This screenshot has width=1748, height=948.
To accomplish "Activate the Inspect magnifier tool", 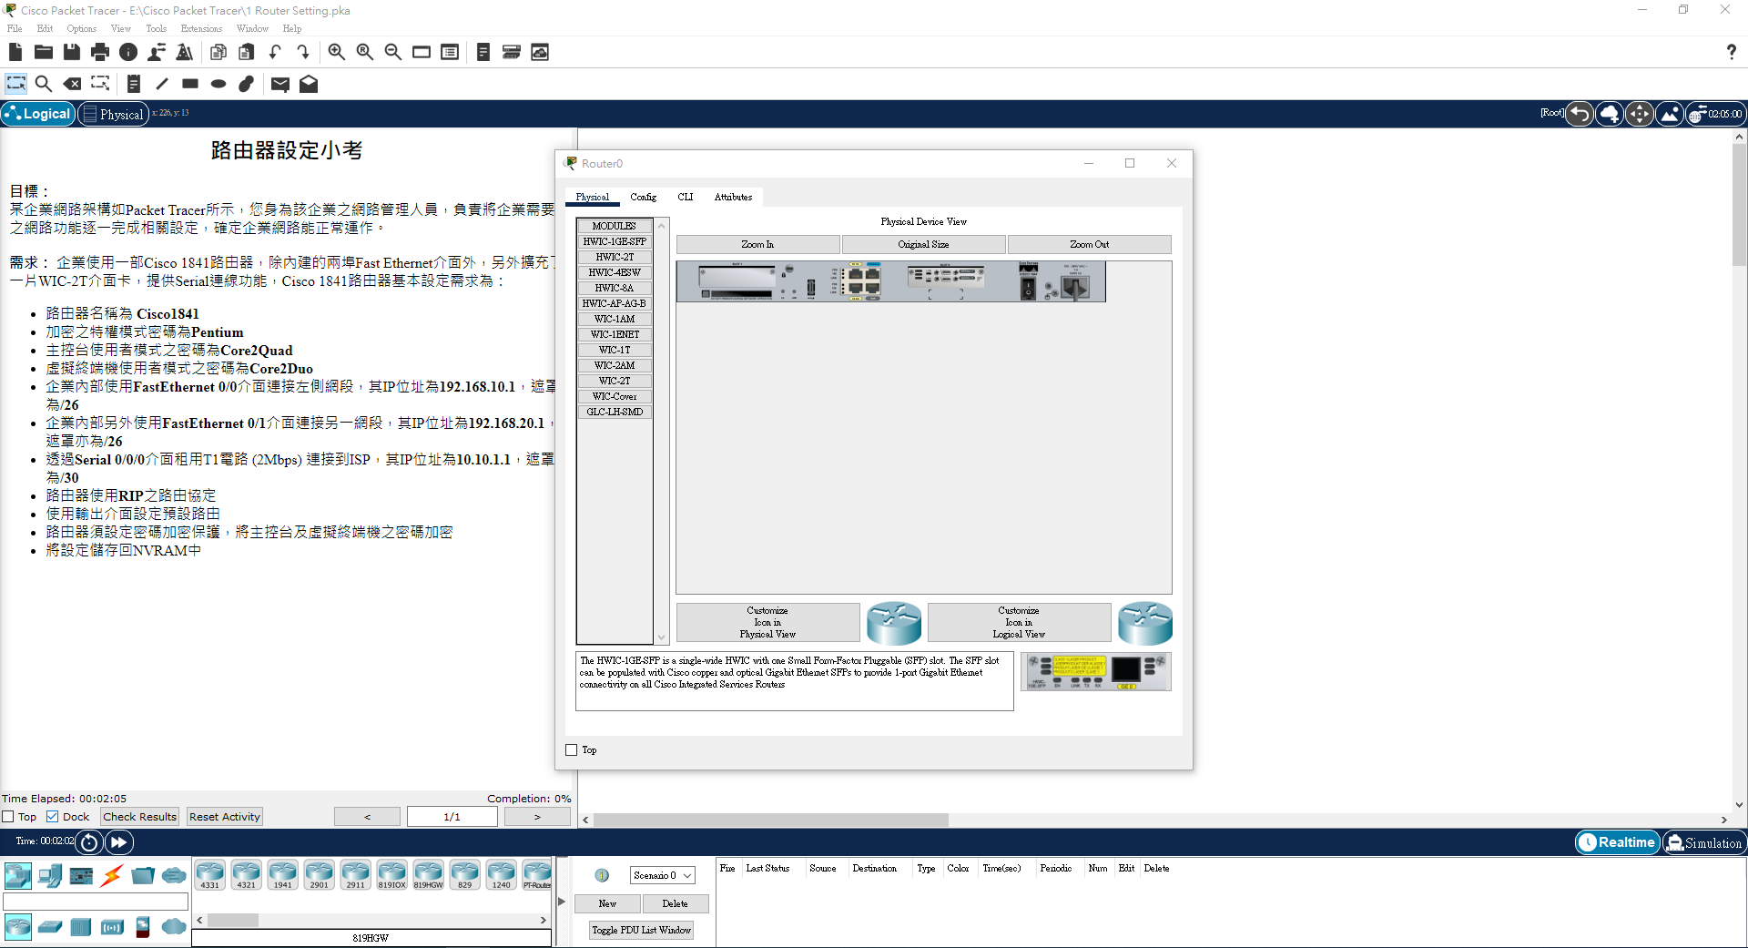I will (x=44, y=84).
